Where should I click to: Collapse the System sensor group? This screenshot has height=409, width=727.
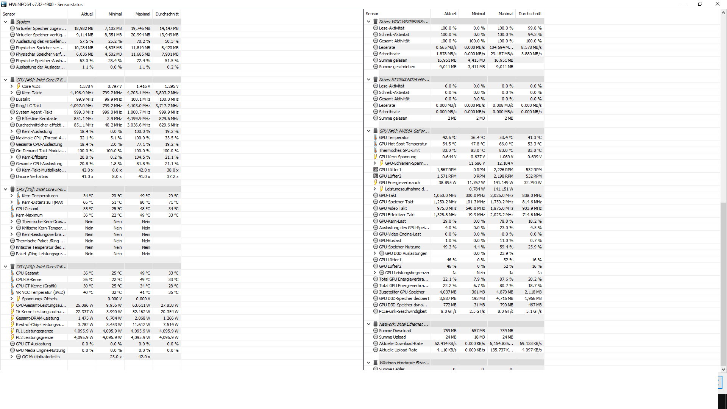(5, 22)
